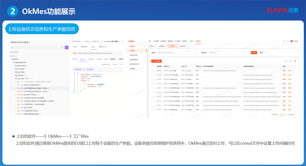Collapse the 生产过程 (RFID) folder
The height and width of the screenshot is (166, 306).
(x=14, y=79)
